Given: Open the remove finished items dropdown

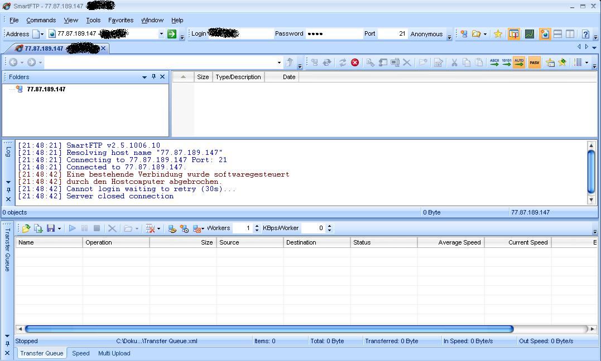Looking at the screenshot, I should click(158, 228).
